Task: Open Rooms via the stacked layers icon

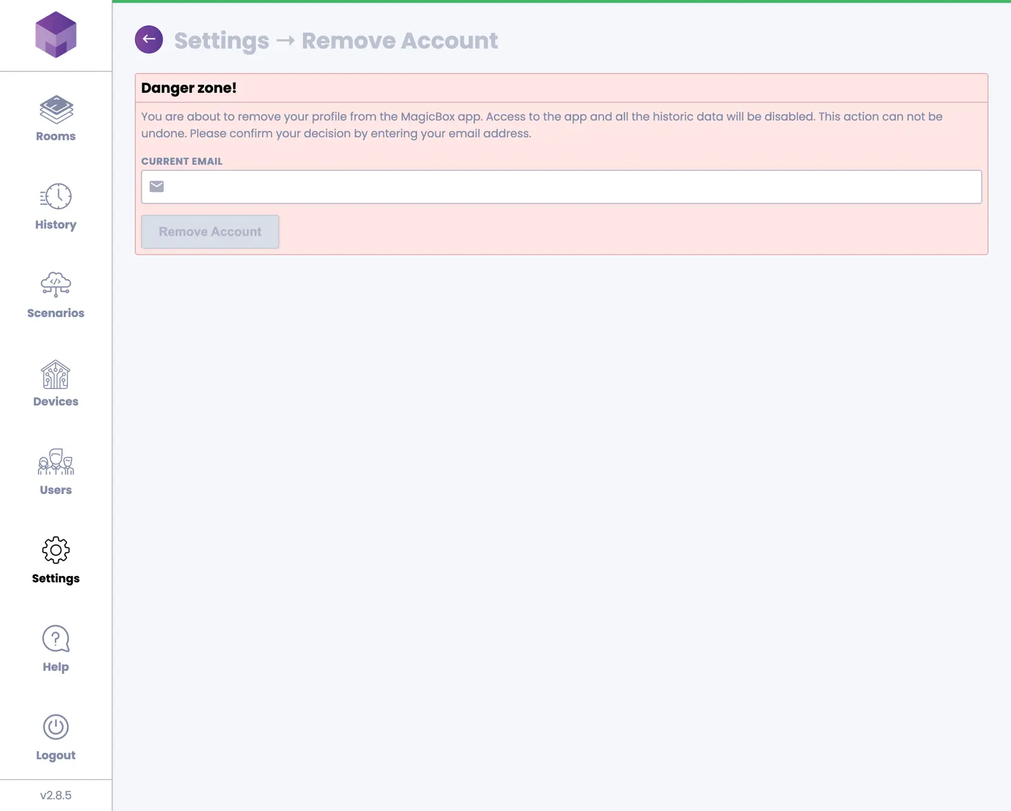Action: pyautogui.click(x=56, y=110)
